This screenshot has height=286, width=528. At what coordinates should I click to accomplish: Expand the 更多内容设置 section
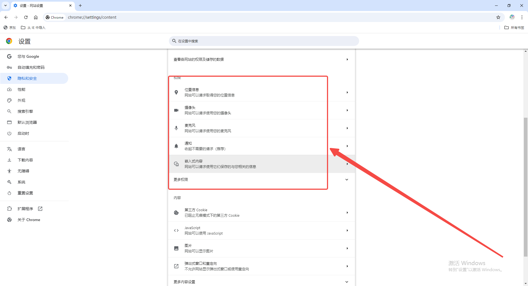(262, 282)
